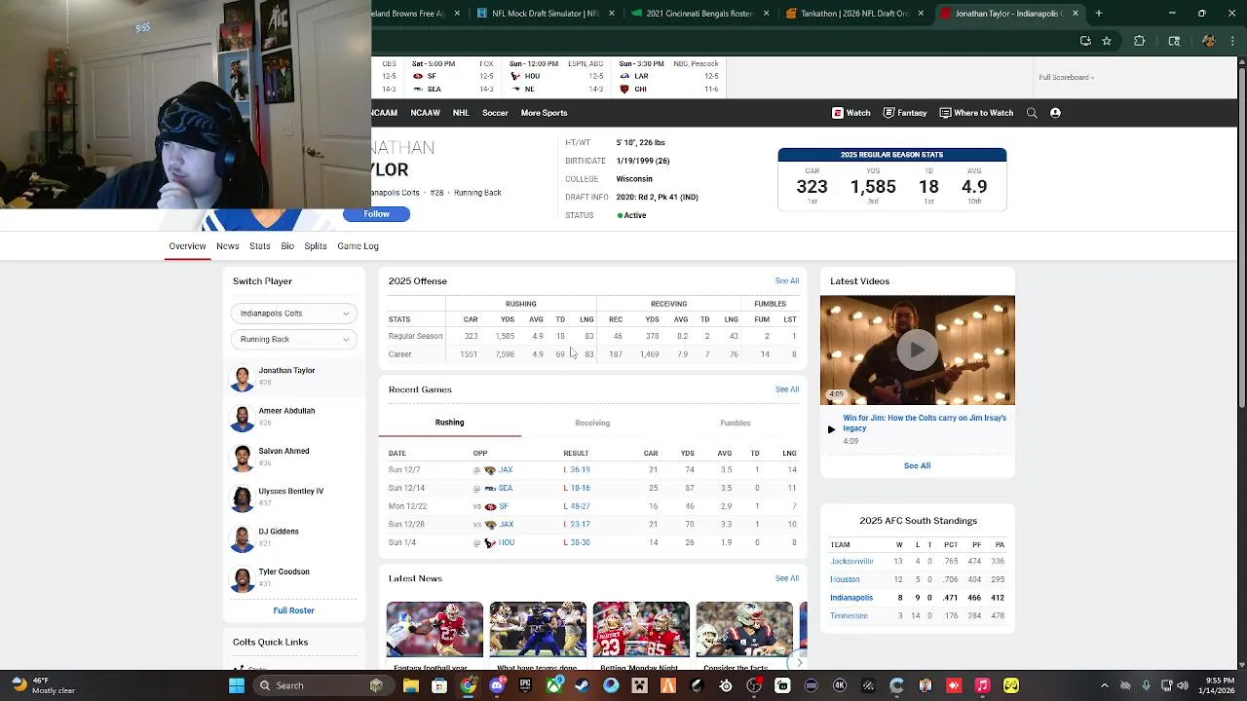Open the Full Scoreboard link
The height and width of the screenshot is (701, 1247).
click(1066, 78)
